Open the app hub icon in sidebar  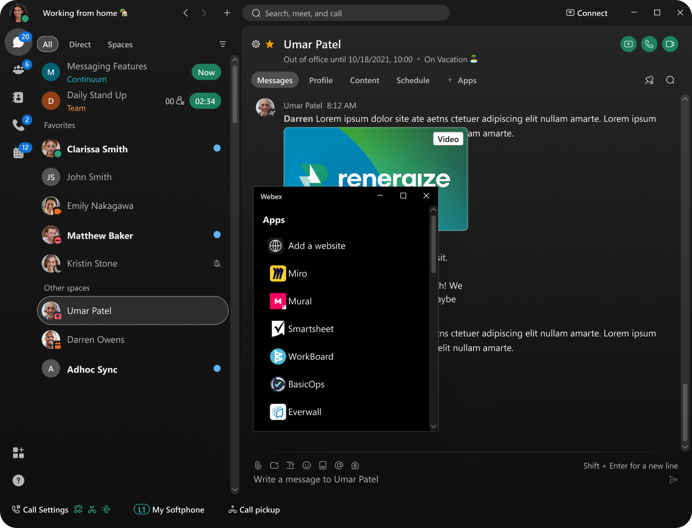pyautogui.click(x=19, y=453)
